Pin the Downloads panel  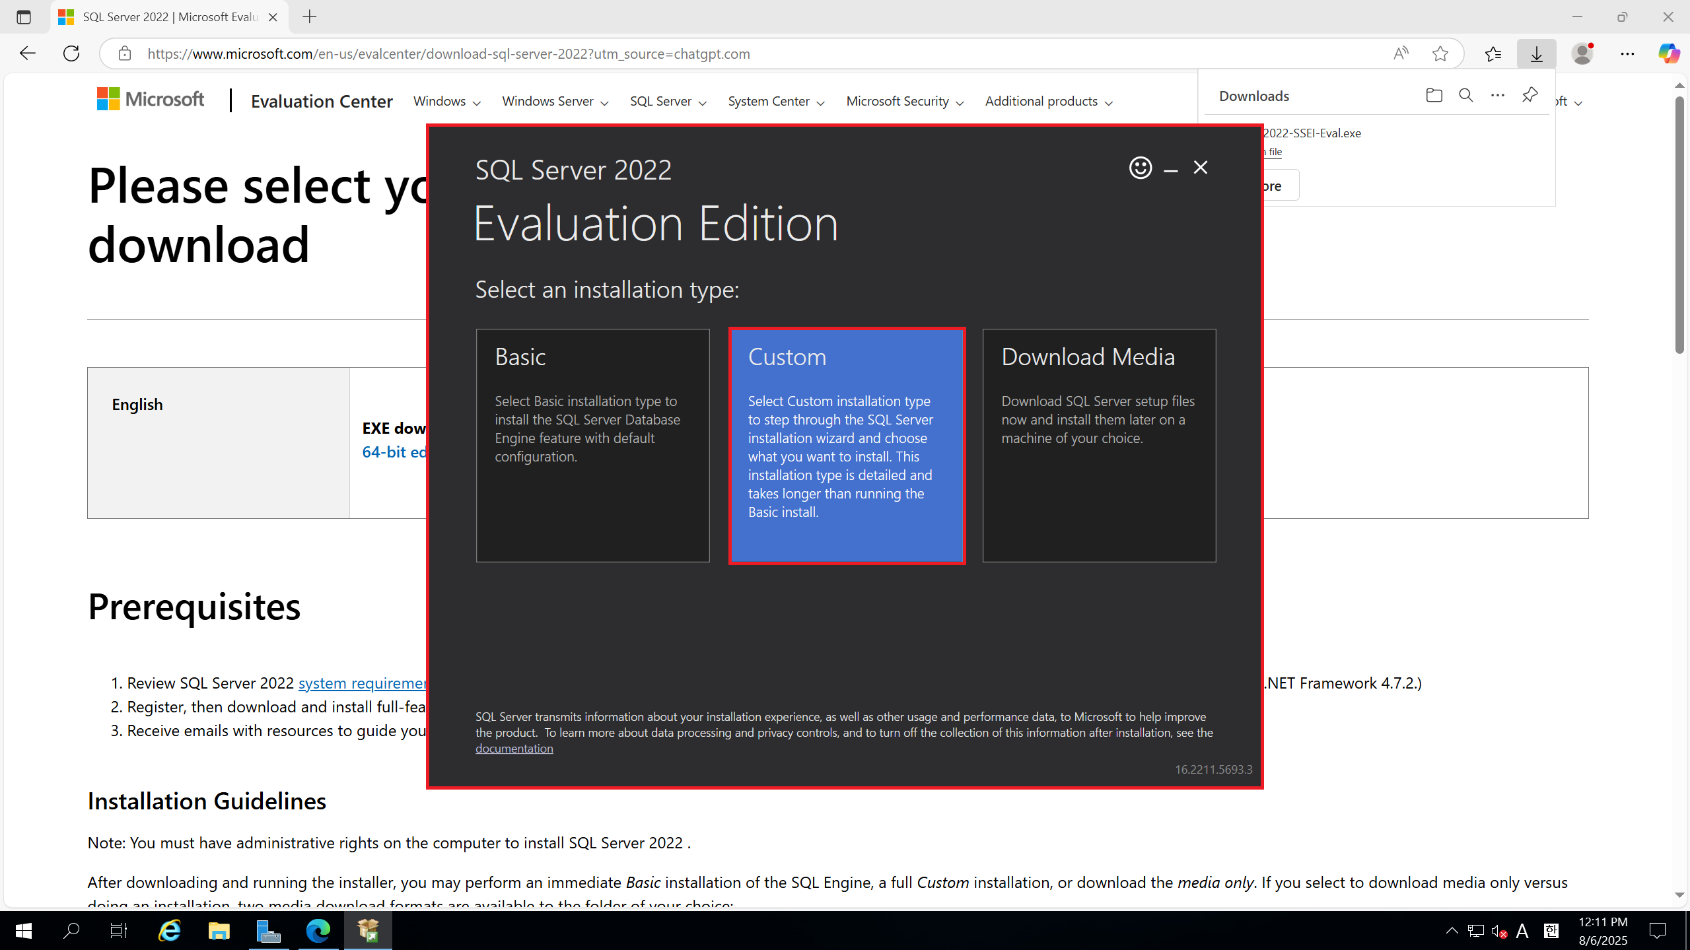(1530, 95)
